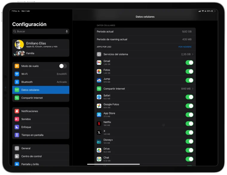The width and height of the screenshot is (227, 175).
Task: Tap the Notificaciones bell icon
Action: pyautogui.click(x=17, y=111)
